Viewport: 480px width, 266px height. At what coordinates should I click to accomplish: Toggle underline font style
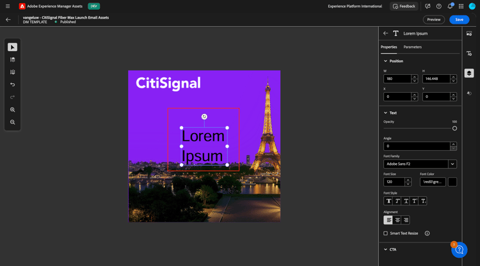(406, 201)
